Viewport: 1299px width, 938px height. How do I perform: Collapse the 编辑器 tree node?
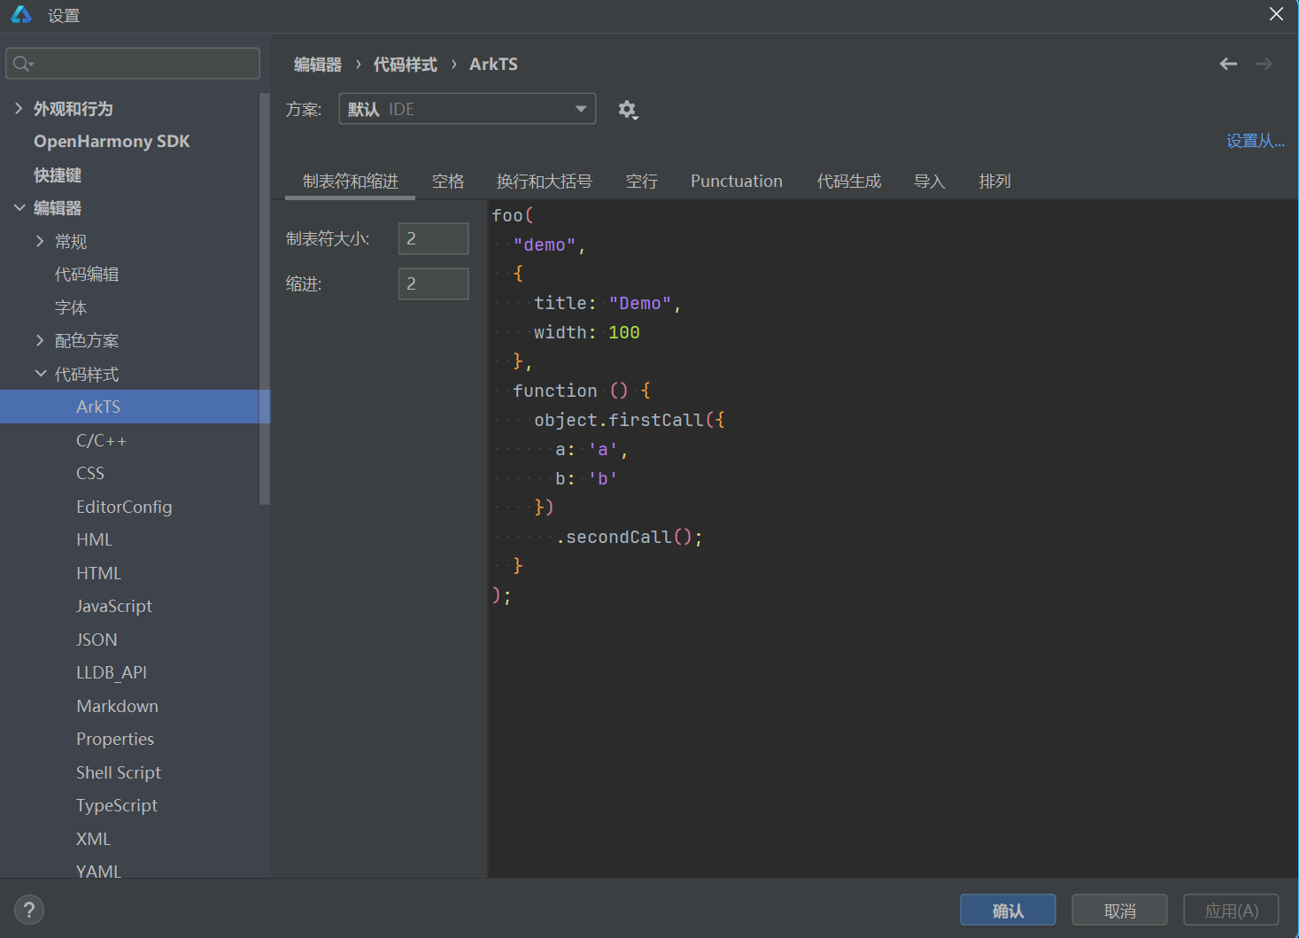click(x=19, y=207)
